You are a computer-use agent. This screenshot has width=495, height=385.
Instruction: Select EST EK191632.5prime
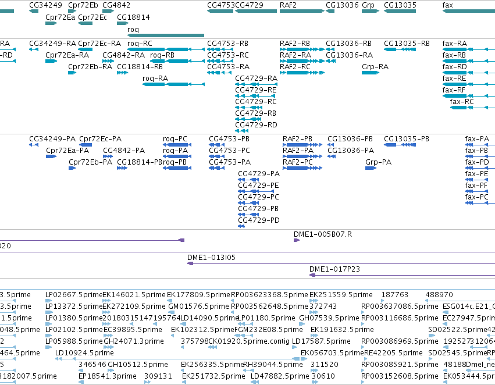coord(315,336)
